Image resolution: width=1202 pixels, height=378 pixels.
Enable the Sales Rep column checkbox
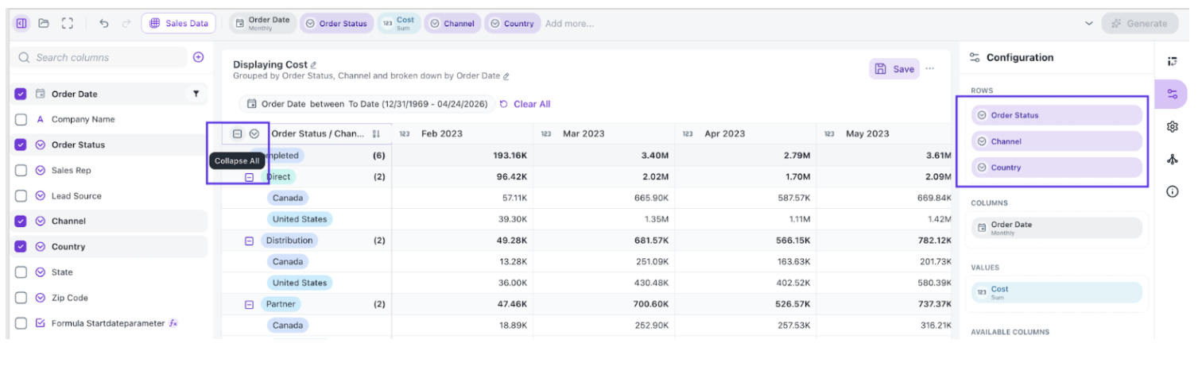(x=21, y=170)
